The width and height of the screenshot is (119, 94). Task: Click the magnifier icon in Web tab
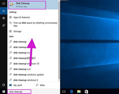point(37,85)
